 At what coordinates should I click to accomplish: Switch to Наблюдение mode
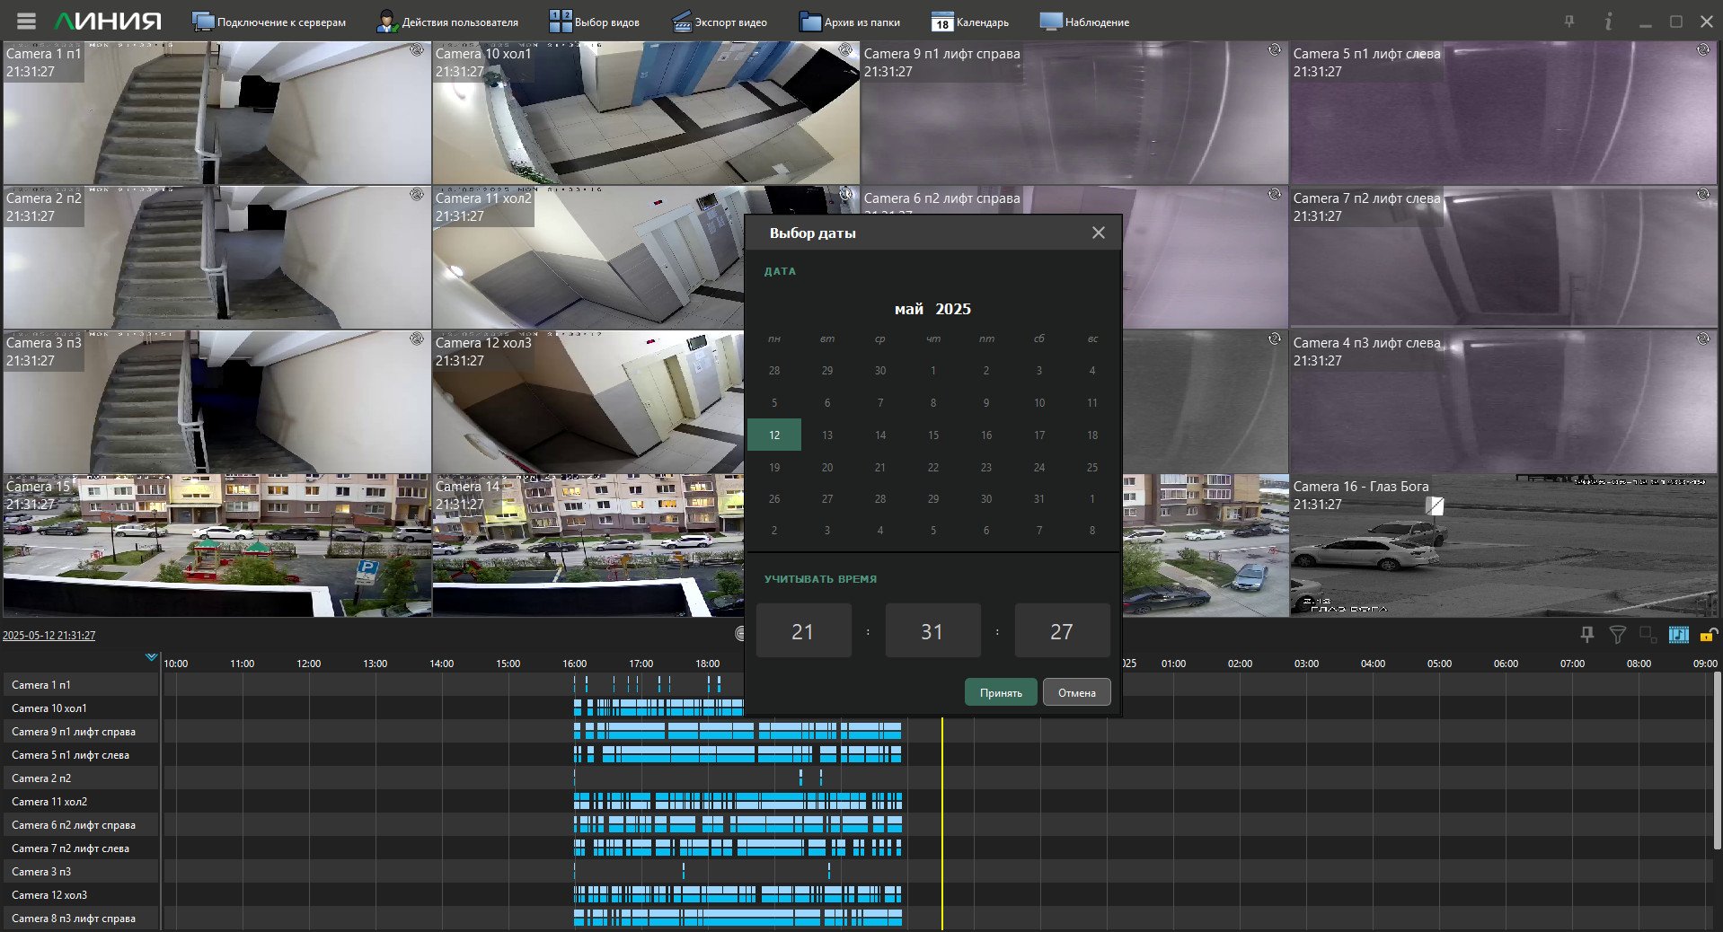point(1084,22)
